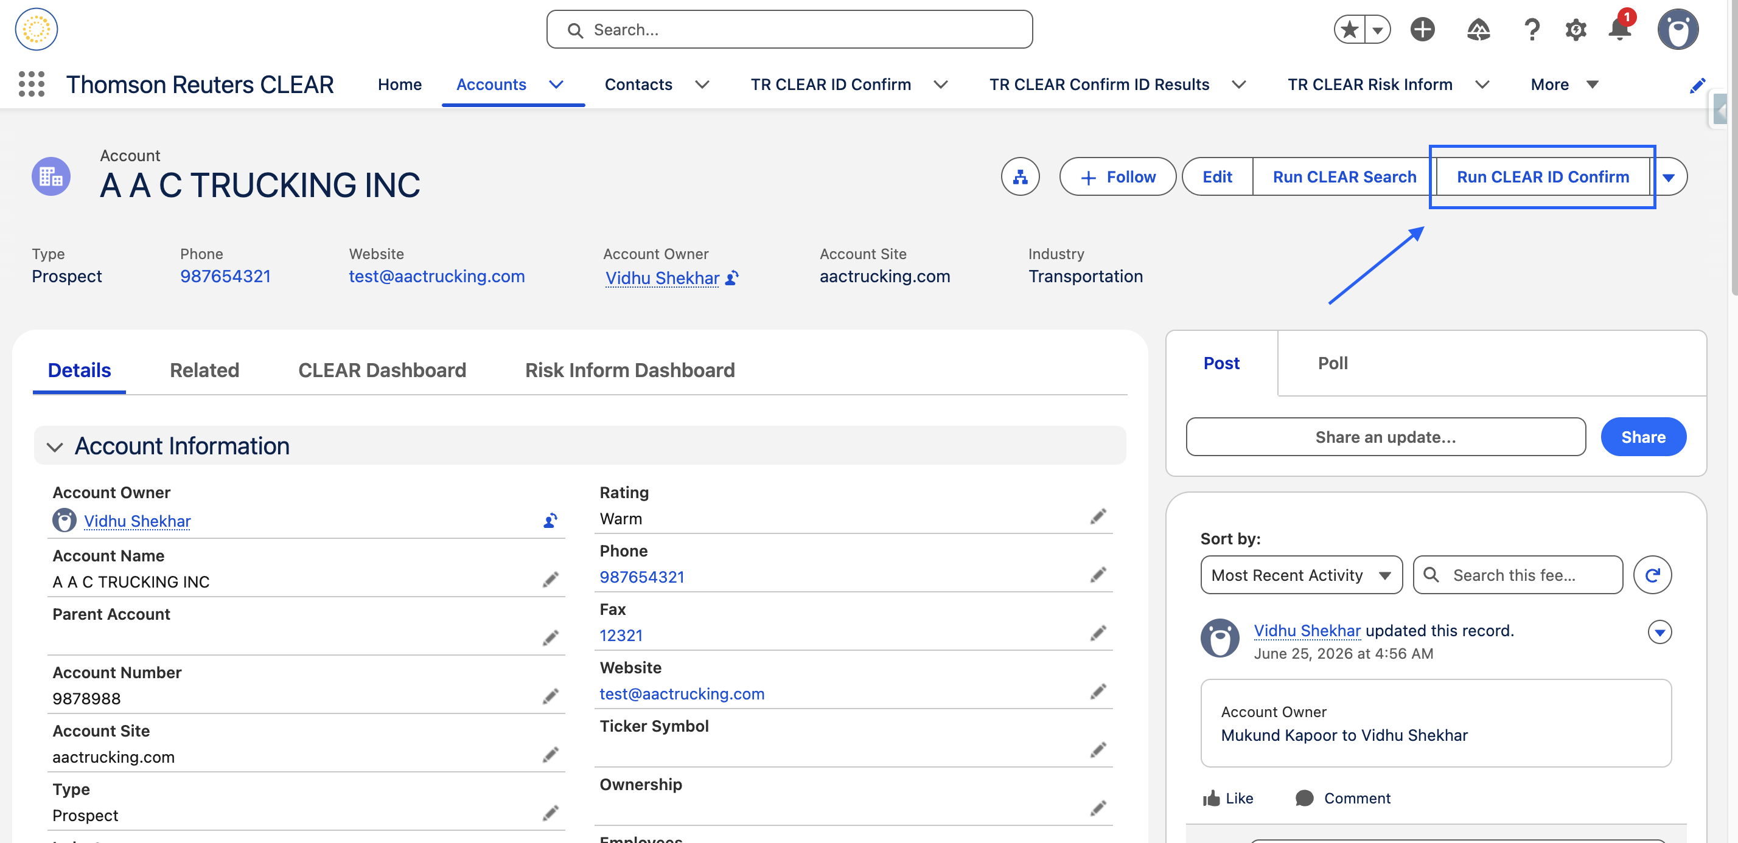Edit Ownership pencil icon
1738x843 pixels.
pos(1098,808)
